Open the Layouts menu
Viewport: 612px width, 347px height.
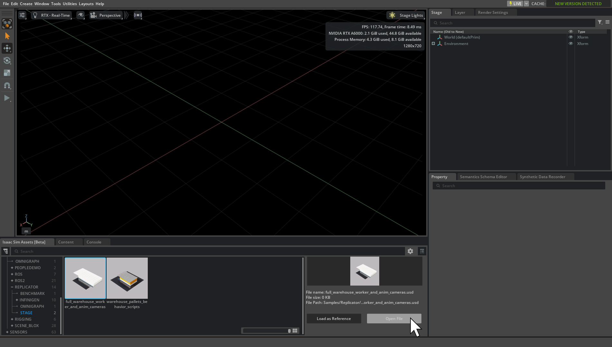tap(86, 4)
